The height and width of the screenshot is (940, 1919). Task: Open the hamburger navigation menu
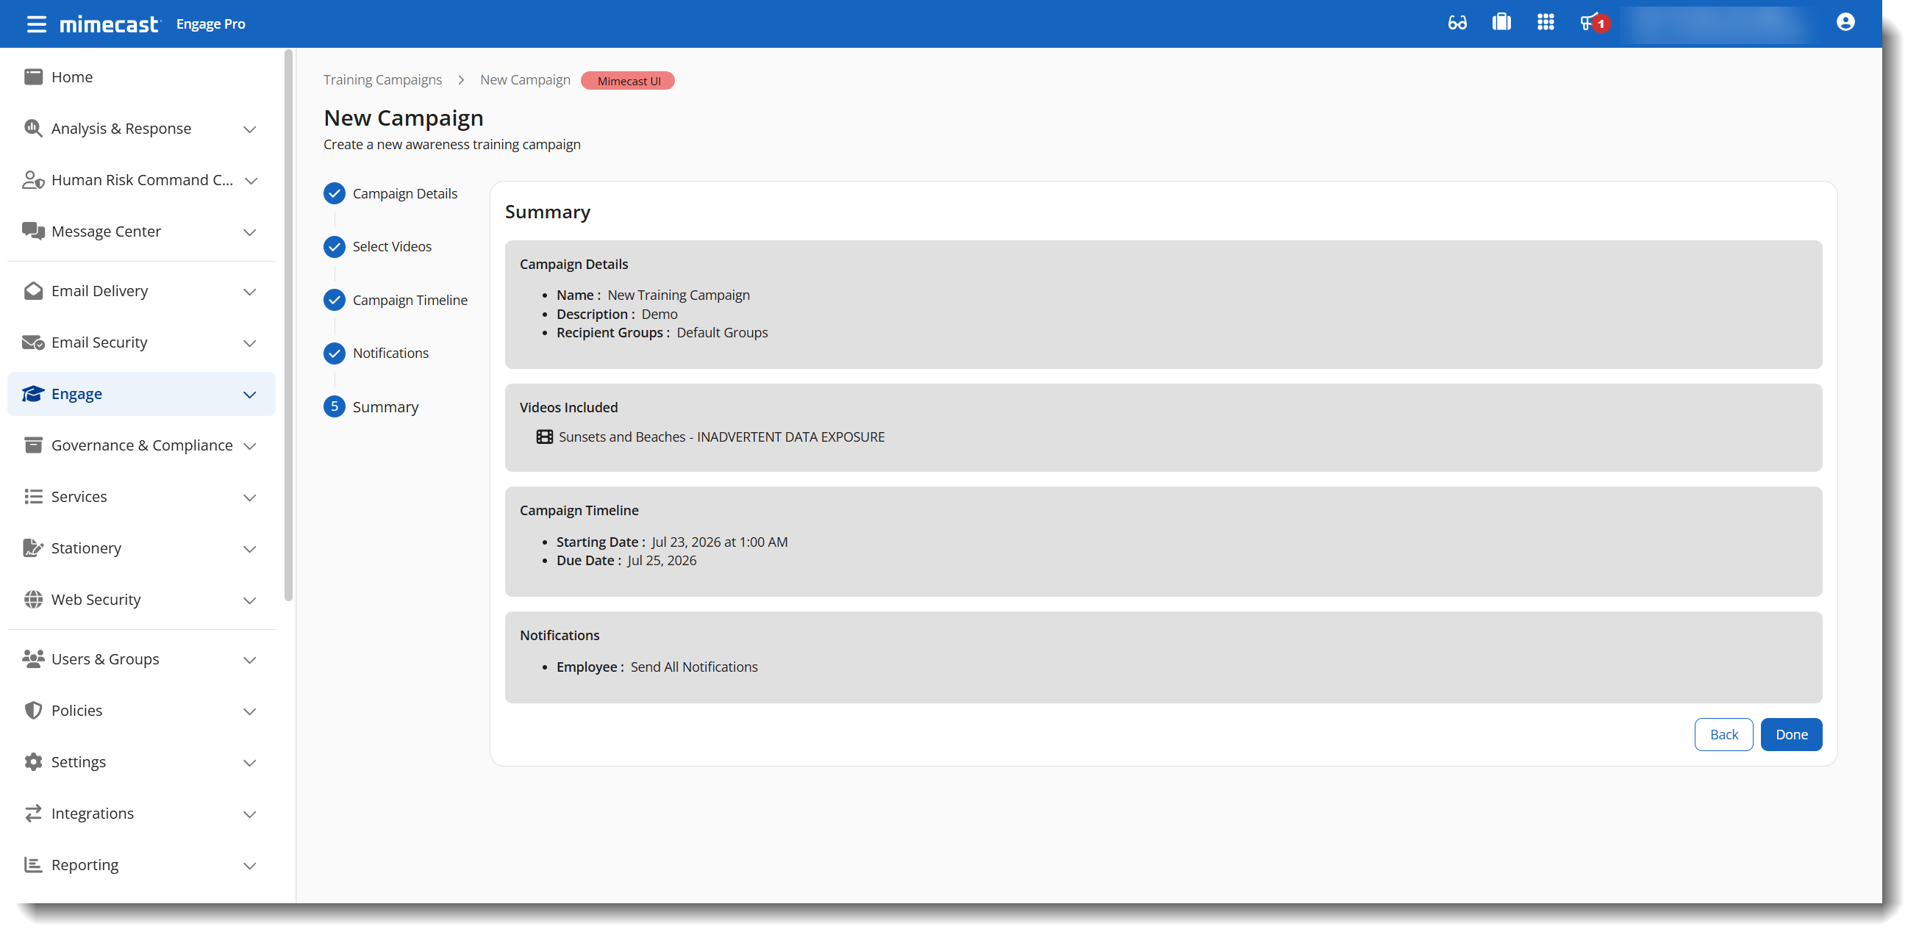36,24
